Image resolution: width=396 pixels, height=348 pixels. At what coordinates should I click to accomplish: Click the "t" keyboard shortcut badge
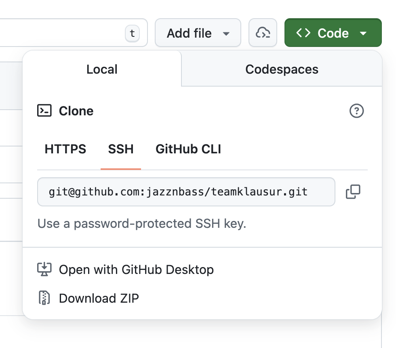click(x=132, y=33)
